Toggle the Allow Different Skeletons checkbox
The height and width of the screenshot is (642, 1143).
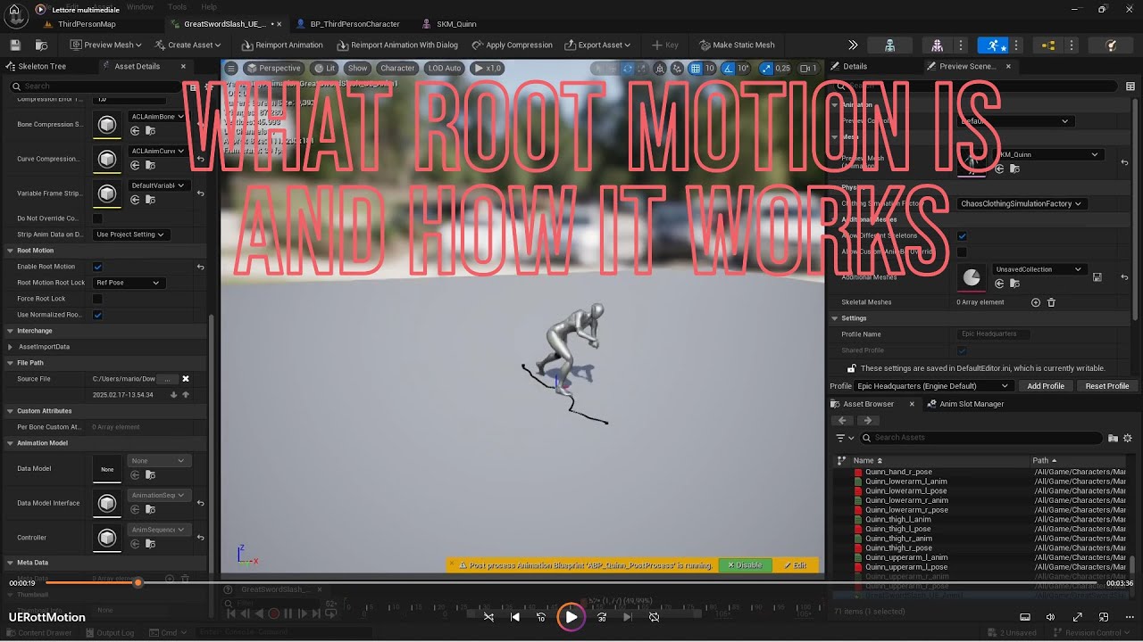coord(962,236)
